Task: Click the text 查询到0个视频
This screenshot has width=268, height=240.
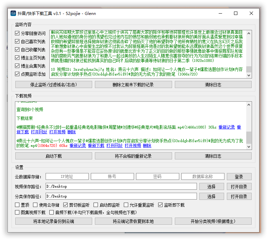Action: tap(30, 109)
